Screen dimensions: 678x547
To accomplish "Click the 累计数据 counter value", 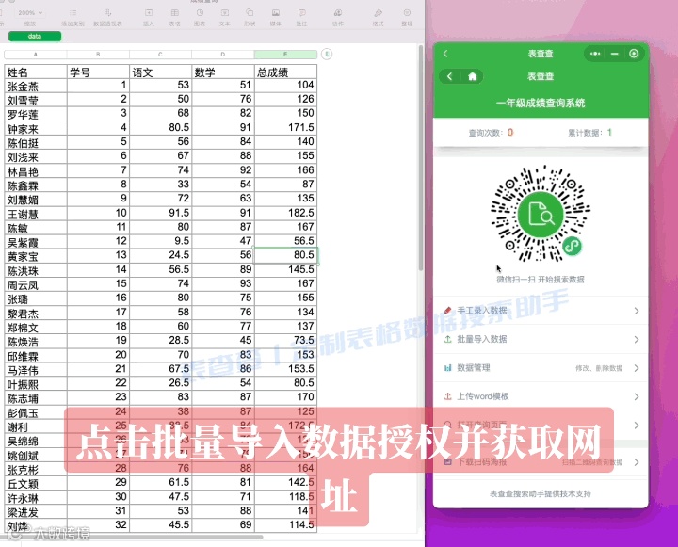I will tap(609, 133).
